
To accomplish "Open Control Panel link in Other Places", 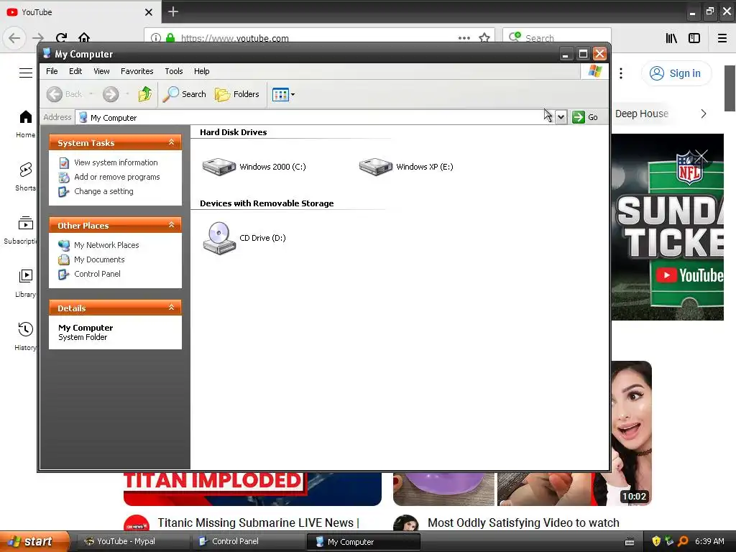I will (x=97, y=274).
